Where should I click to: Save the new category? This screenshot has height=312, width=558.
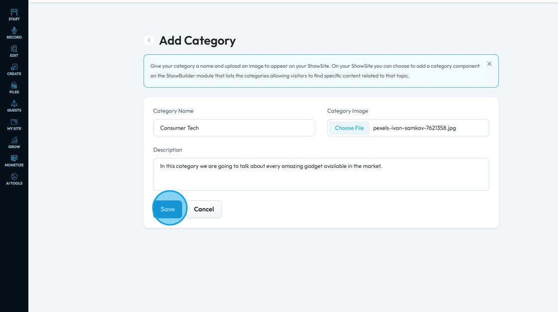pyautogui.click(x=168, y=209)
